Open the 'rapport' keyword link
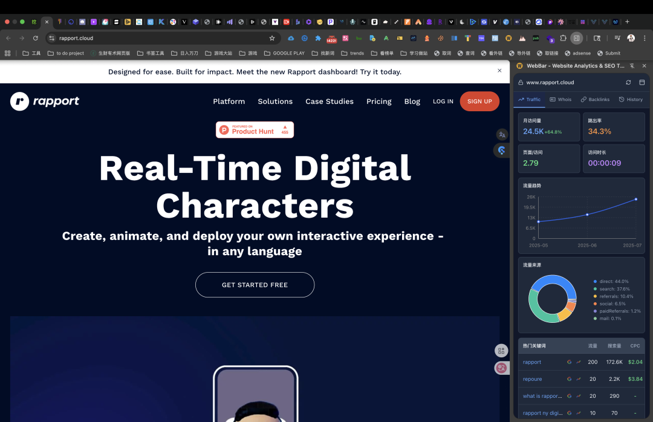The width and height of the screenshot is (653, 422). click(x=532, y=362)
